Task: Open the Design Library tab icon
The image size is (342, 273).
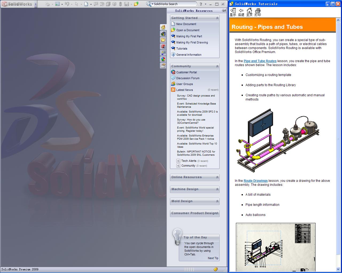Action: coord(163,34)
